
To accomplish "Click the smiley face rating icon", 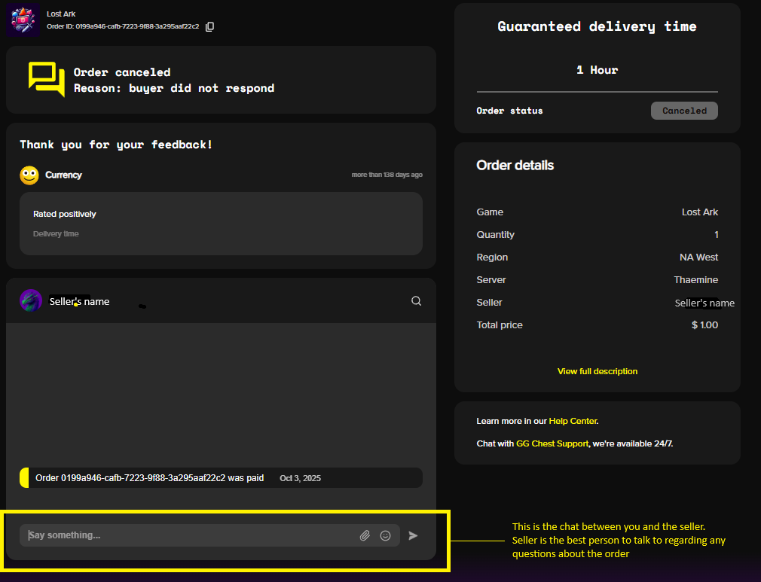I will click(29, 175).
